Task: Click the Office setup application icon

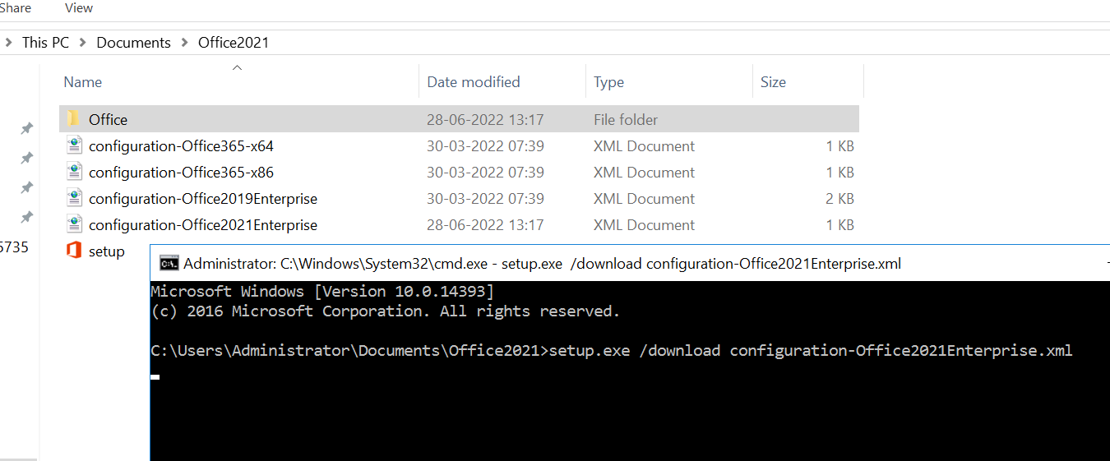Action: [x=74, y=251]
